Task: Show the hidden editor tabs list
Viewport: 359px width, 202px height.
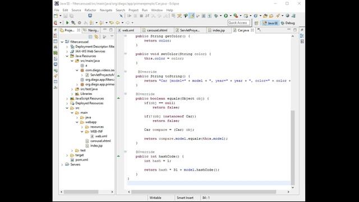Action: point(259,30)
